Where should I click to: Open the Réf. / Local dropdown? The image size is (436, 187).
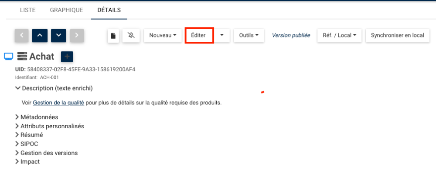(340, 36)
